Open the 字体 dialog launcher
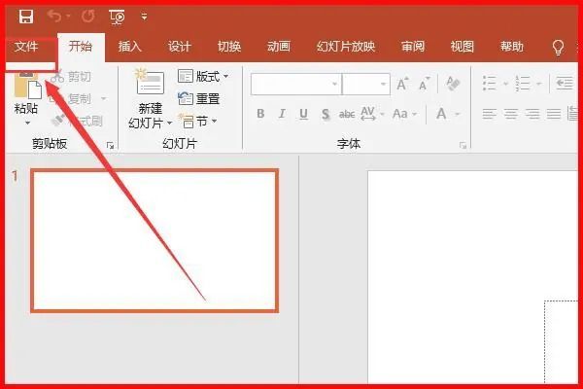Screen dimensions: 583x389 (463, 145)
